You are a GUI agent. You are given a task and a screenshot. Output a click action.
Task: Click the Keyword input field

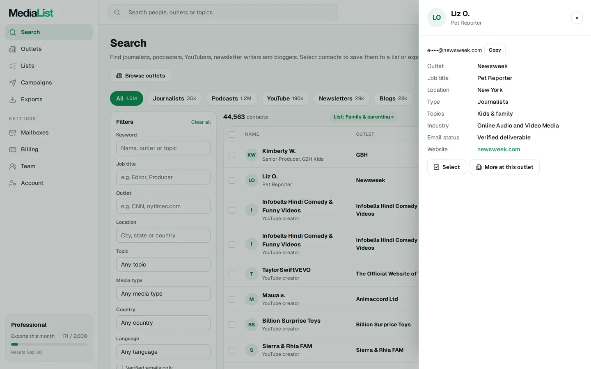163,148
